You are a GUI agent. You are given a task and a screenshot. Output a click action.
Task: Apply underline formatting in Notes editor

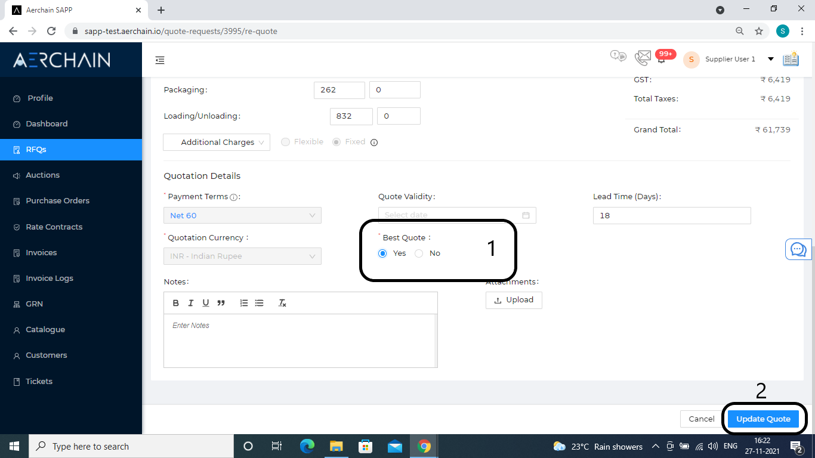pos(206,303)
